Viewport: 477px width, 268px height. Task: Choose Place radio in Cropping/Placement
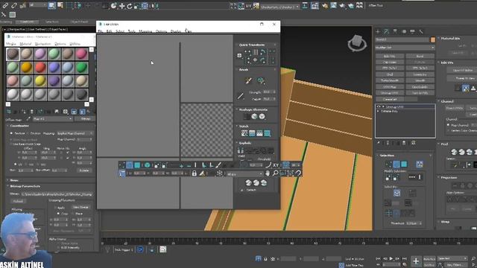(73, 214)
